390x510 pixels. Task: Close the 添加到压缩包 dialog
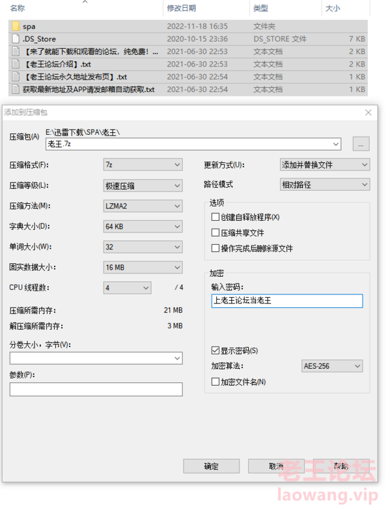tap(369, 113)
